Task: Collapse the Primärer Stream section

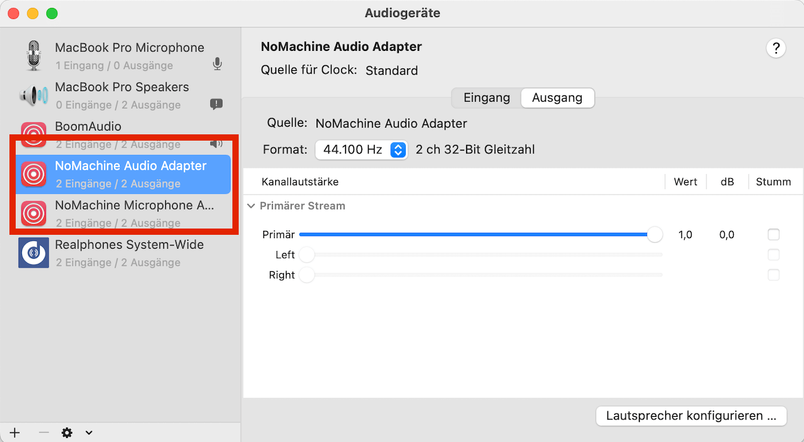Action: (x=251, y=206)
